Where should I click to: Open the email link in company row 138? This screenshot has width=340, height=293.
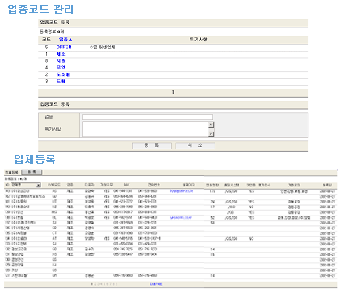[181, 217]
